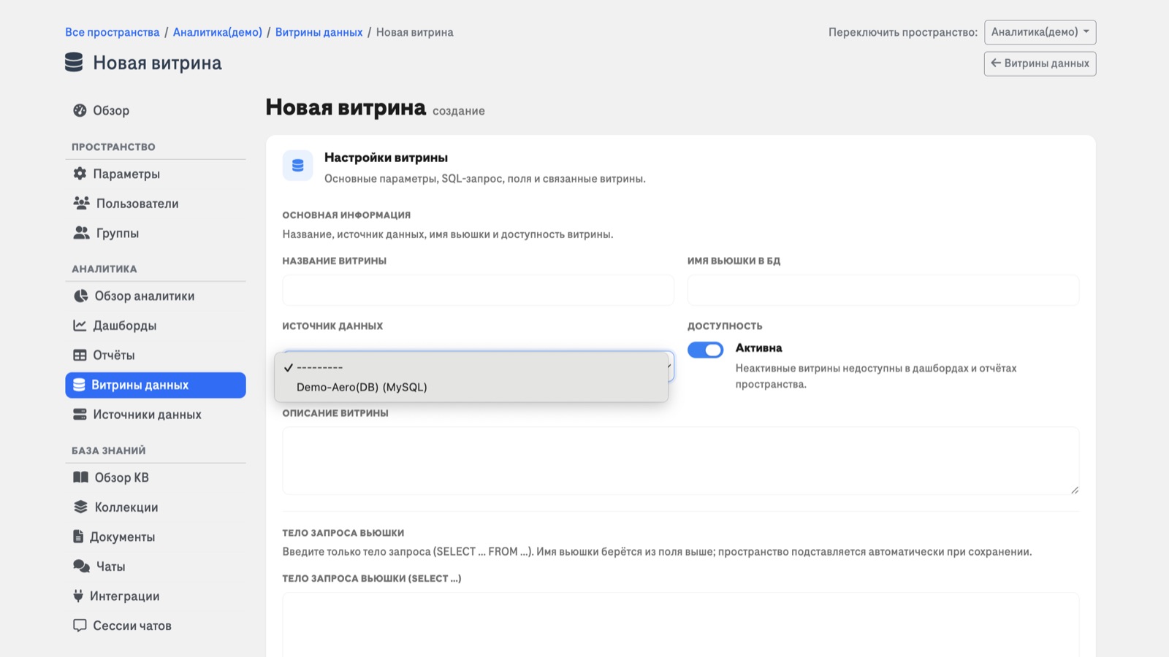Click the Витрины данных database icon in sidebar

tap(79, 385)
